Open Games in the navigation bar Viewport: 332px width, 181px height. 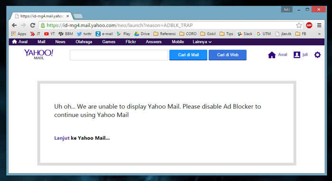pos(109,42)
